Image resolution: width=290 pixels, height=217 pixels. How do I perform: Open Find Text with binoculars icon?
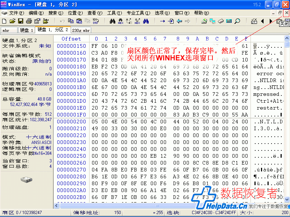(112, 21)
